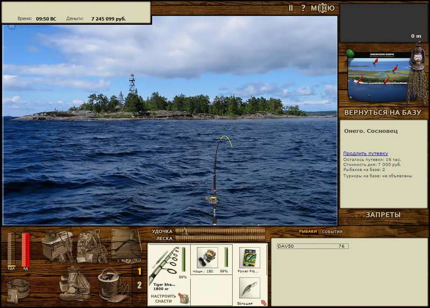430x308 pixels.
Task: Click the 0 m depth display
Action: click(x=415, y=36)
